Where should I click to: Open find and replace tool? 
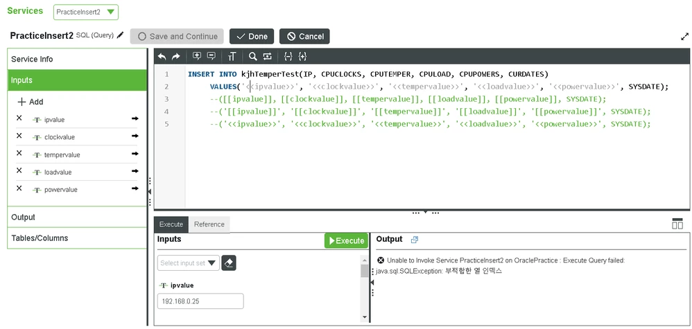267,57
